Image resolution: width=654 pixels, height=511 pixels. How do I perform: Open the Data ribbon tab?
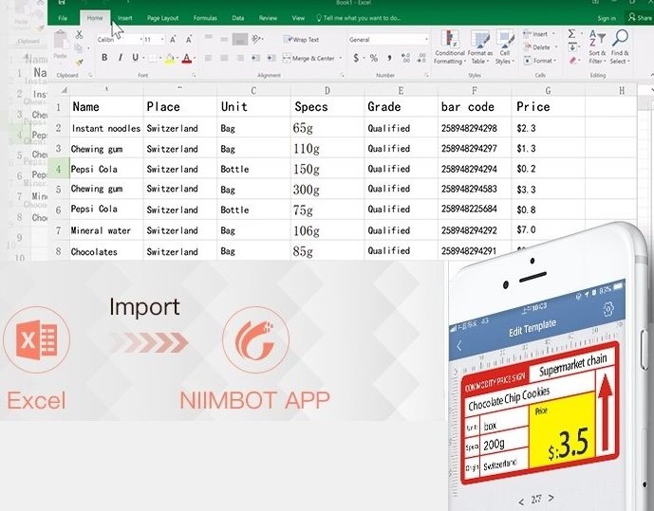(x=237, y=18)
